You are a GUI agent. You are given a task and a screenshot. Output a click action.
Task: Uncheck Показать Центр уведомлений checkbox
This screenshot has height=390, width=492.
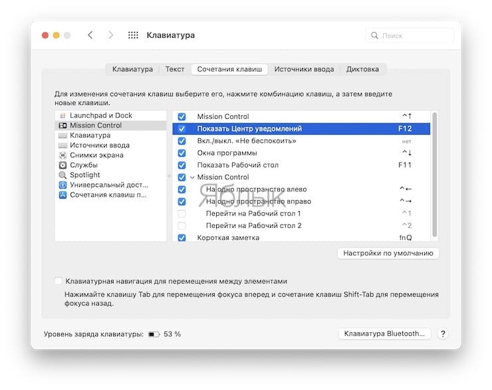point(182,129)
